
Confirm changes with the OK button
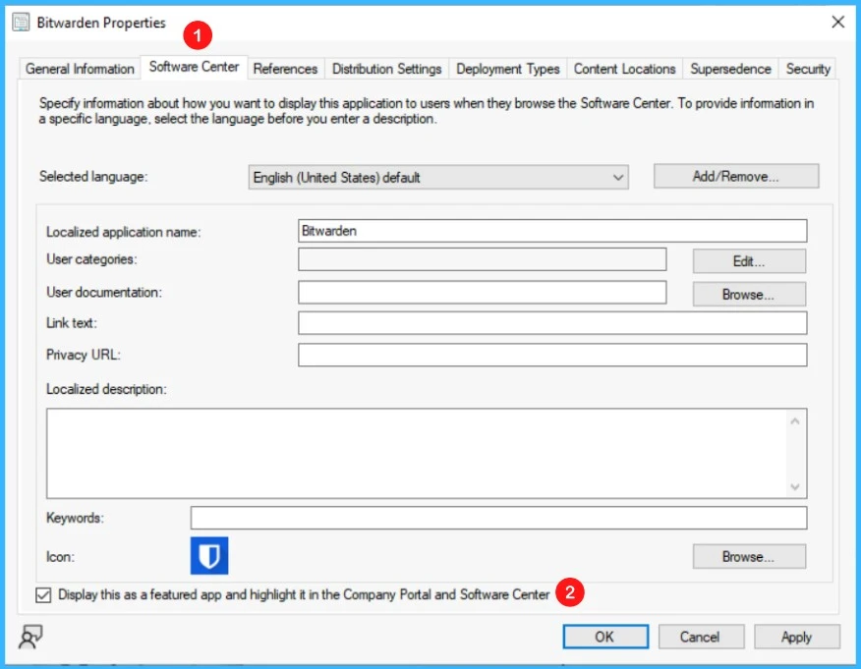[605, 637]
